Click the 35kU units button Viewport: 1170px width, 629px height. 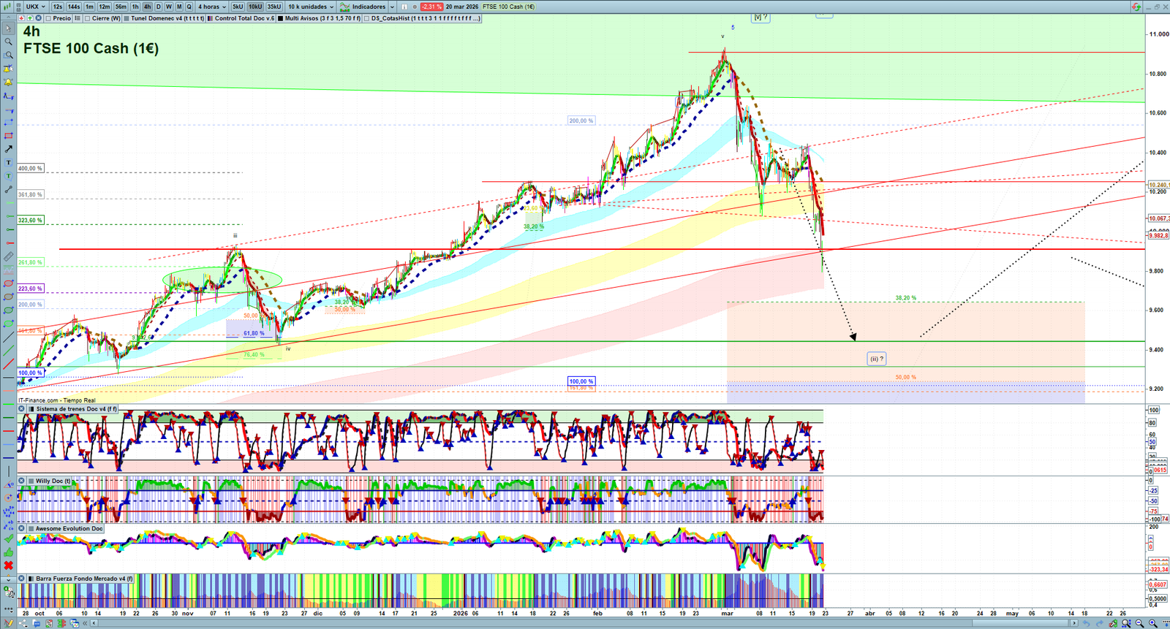[x=273, y=7]
